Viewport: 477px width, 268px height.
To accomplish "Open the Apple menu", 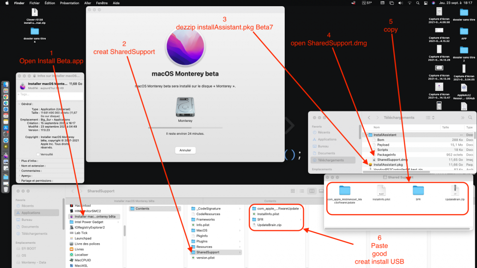I will point(7,3).
